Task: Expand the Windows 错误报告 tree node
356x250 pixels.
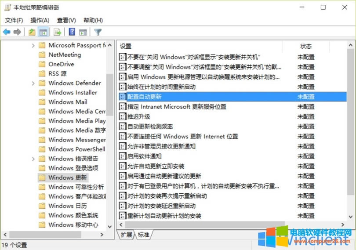Action: (33, 159)
